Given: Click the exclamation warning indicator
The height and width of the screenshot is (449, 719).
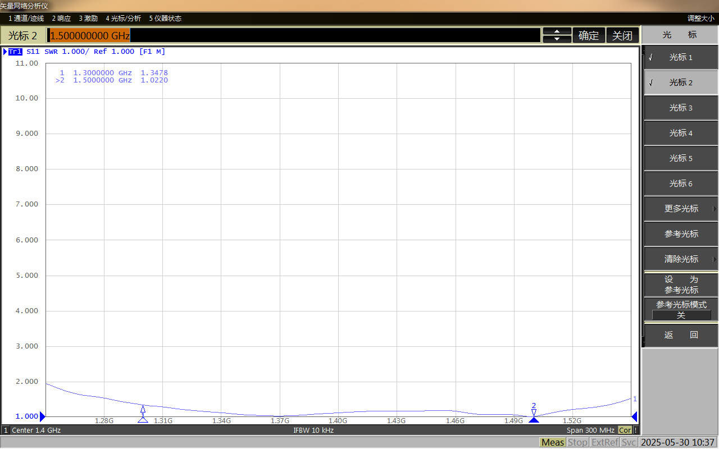Looking at the screenshot, I should coord(635,430).
